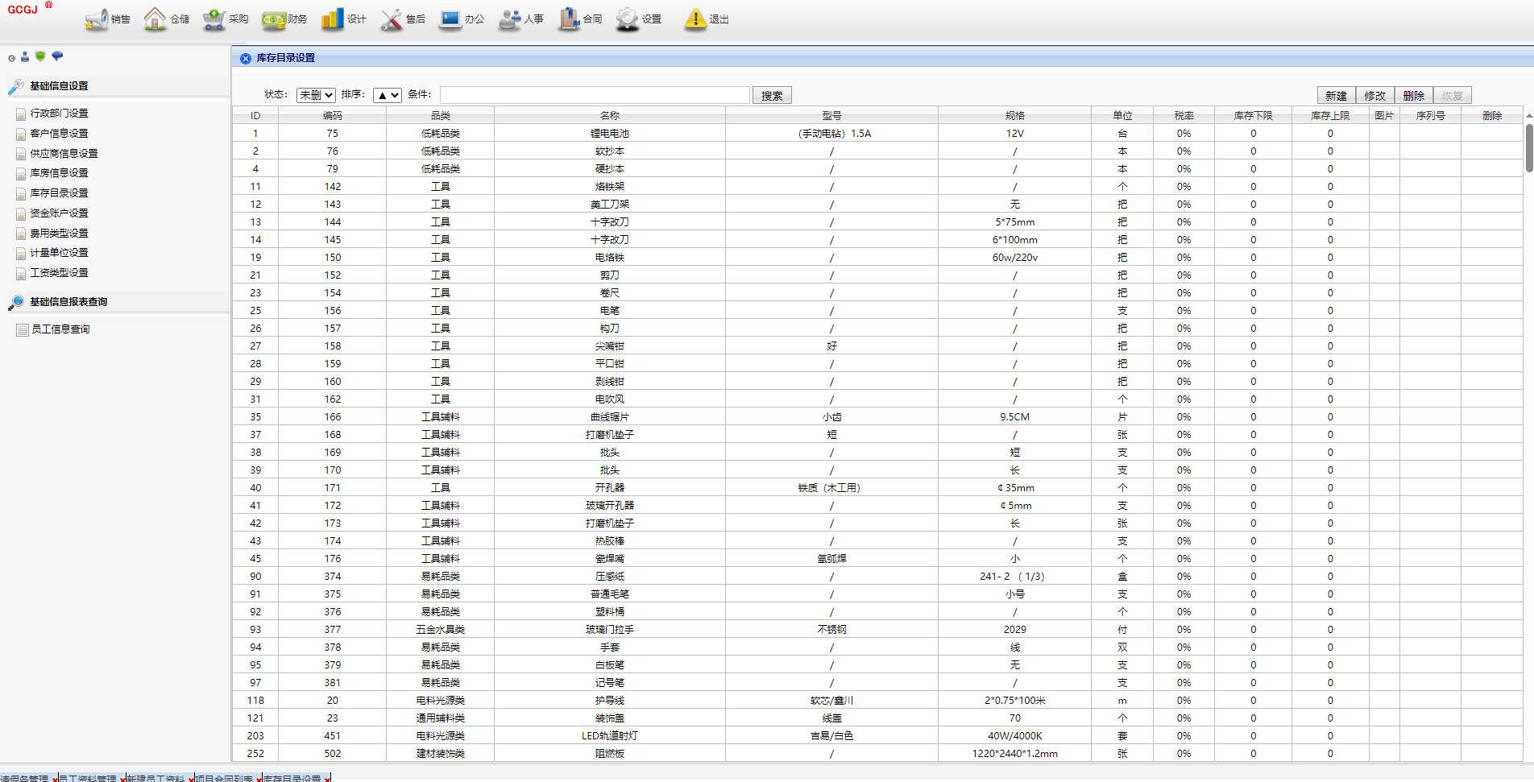Open the 仓储 warehouse house icon
1534x782 pixels.
pyautogui.click(x=155, y=19)
